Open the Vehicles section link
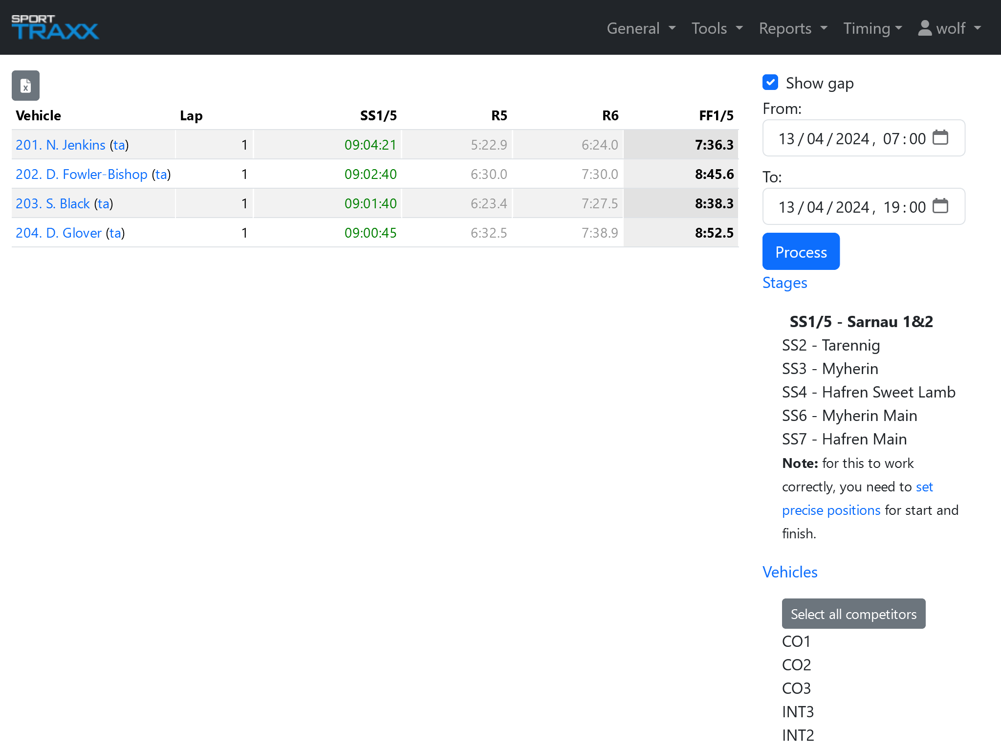Screen dimensions: 1001x751 pos(790,572)
